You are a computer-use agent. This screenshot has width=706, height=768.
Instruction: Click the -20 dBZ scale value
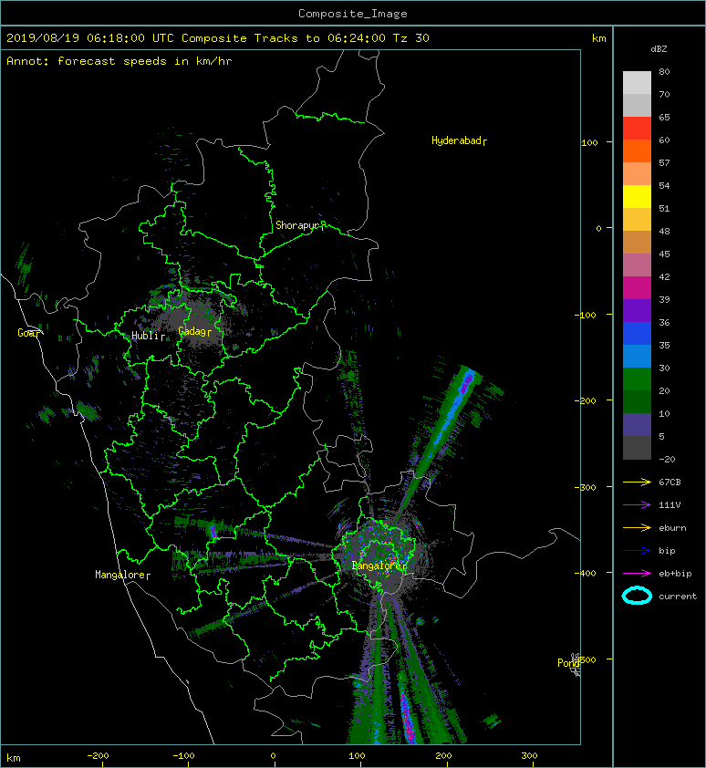pos(667,460)
